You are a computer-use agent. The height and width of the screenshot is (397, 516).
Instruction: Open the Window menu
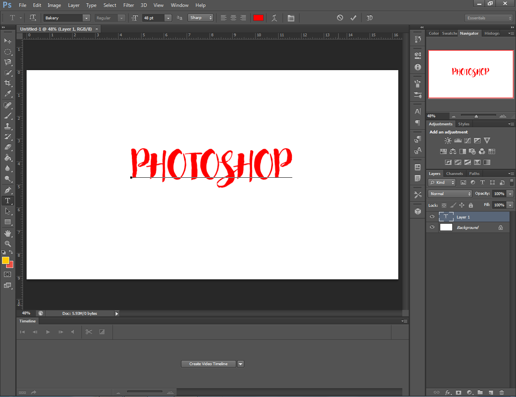point(180,5)
